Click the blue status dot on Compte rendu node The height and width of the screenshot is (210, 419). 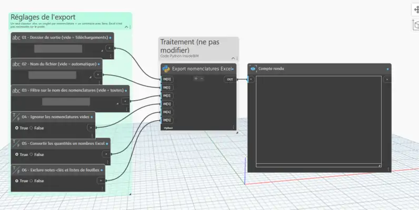(x=388, y=69)
